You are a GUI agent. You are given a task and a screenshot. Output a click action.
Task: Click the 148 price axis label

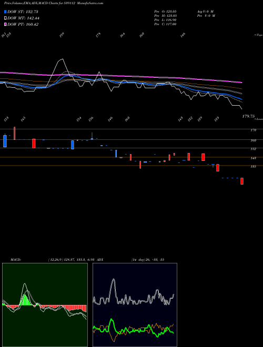click(253, 158)
